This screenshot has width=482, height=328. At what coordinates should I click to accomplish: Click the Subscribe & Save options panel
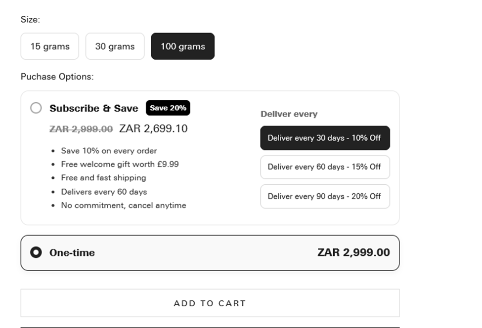210,156
